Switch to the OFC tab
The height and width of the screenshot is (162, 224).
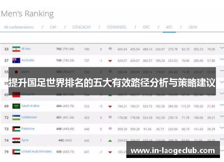(146, 27)
